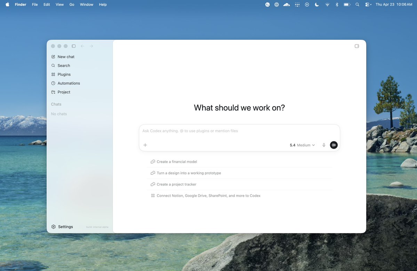Open the Plugins section
Image resolution: width=417 pixels, height=271 pixels.
point(61,74)
